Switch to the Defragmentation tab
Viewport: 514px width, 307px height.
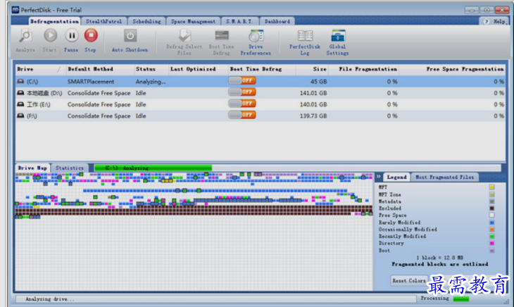pyautogui.click(x=54, y=21)
